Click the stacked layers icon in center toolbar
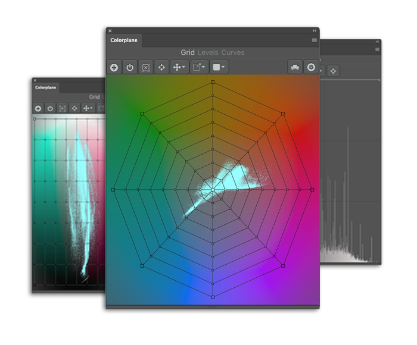Viewport: 417px width, 345px height. pyautogui.click(x=295, y=67)
